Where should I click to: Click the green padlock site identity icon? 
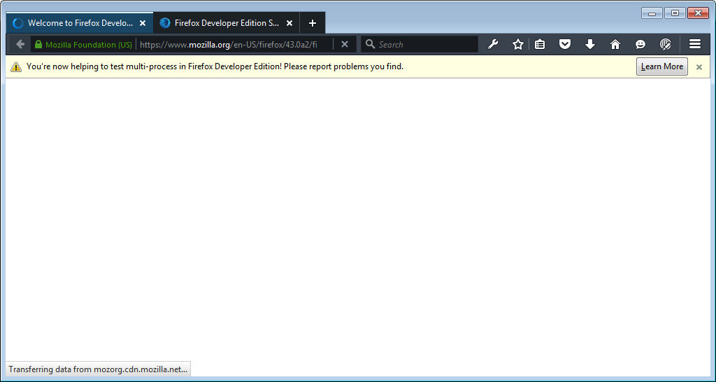pyautogui.click(x=38, y=44)
